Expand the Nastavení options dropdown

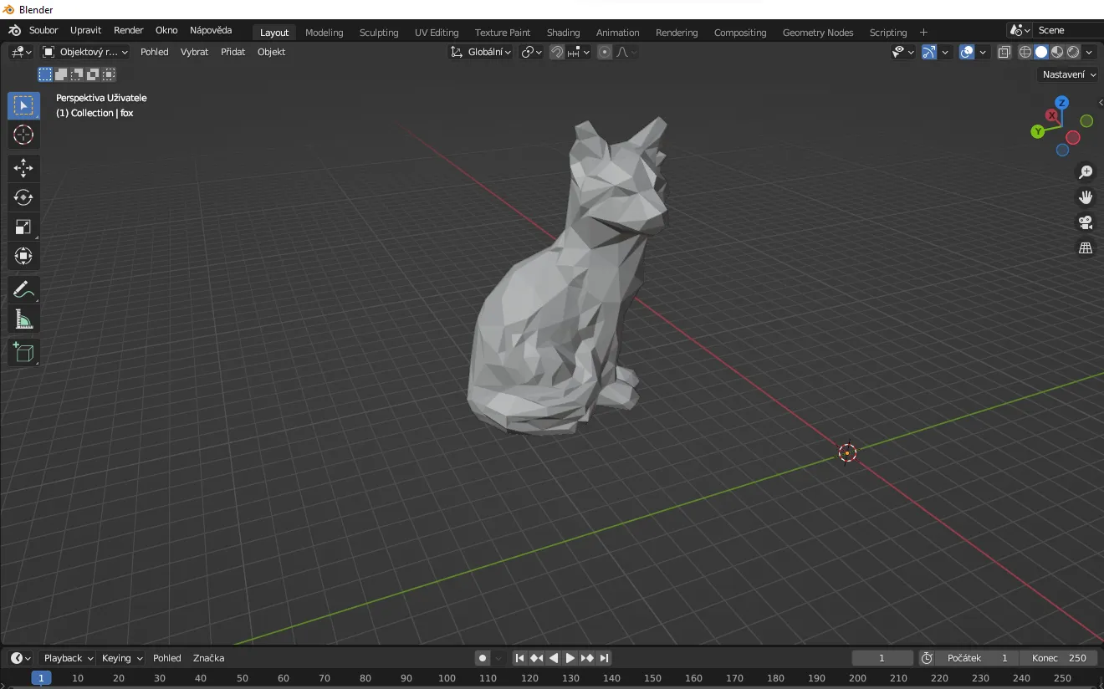[x=1068, y=74]
